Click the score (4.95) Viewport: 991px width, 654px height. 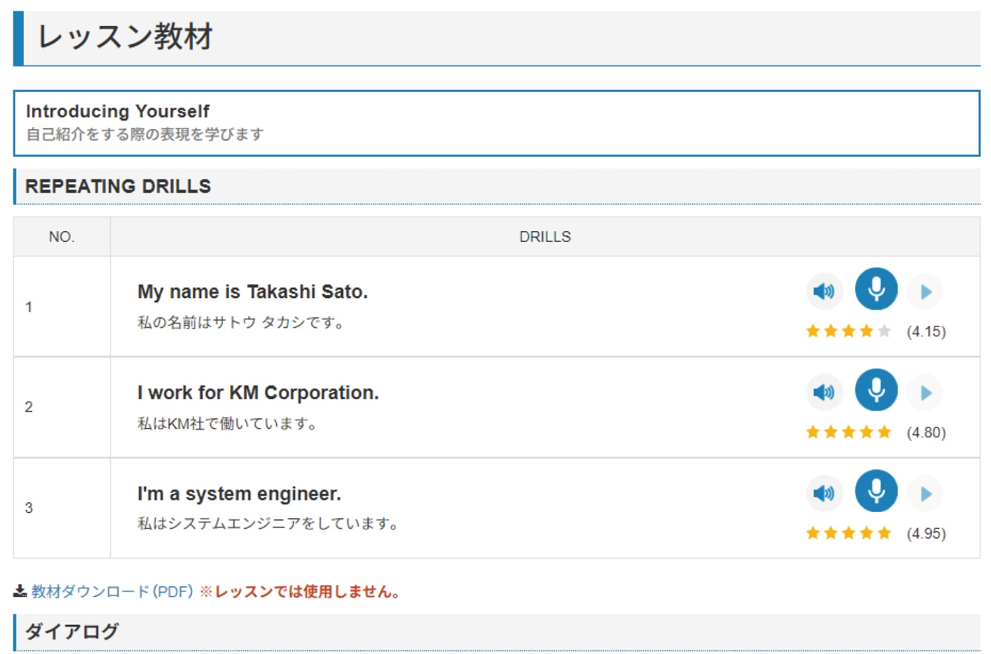(x=926, y=533)
